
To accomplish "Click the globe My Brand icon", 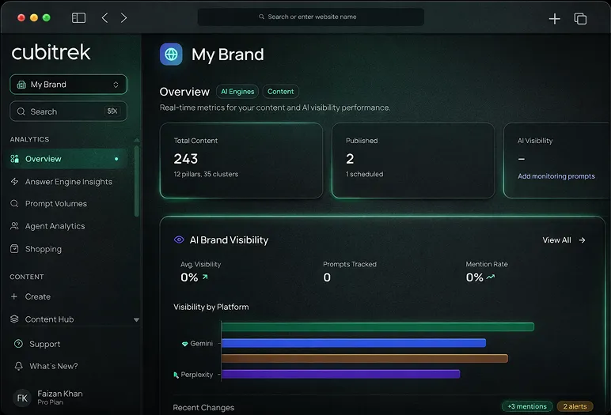I will [x=171, y=55].
